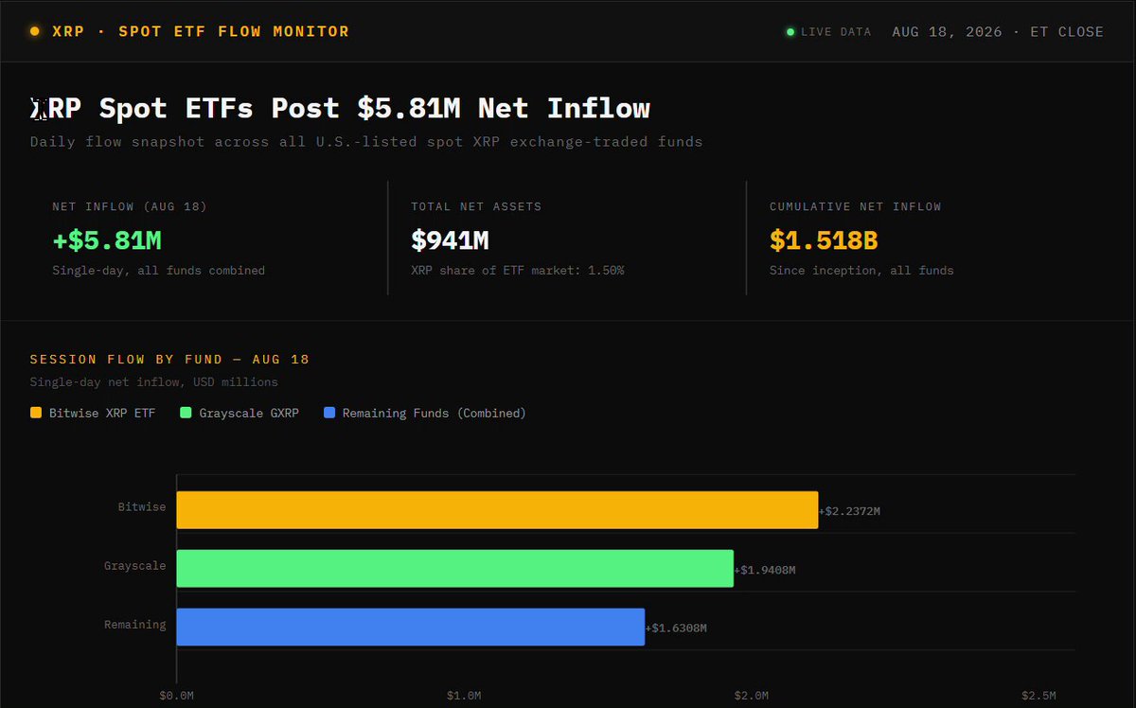Screen dimensions: 1136x708
Task: Toggle the Bitwise XRP ETF legend label
Action: tap(102, 414)
